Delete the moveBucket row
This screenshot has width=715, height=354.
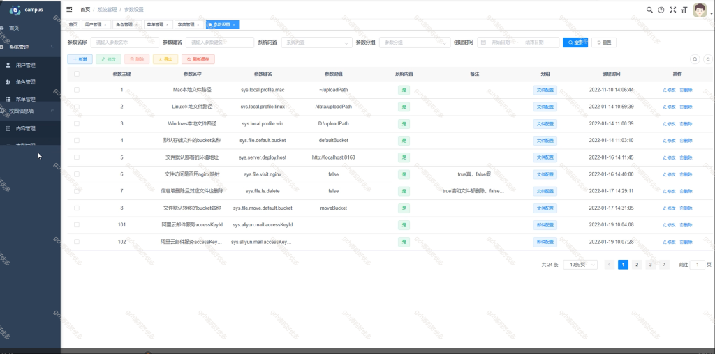click(686, 208)
